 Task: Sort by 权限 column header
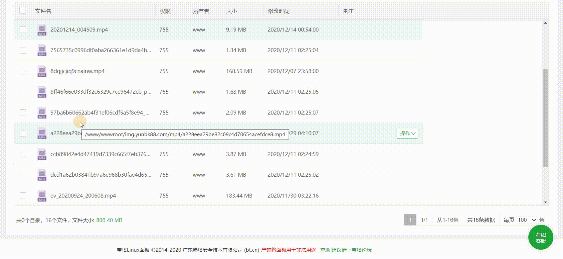[x=165, y=11]
